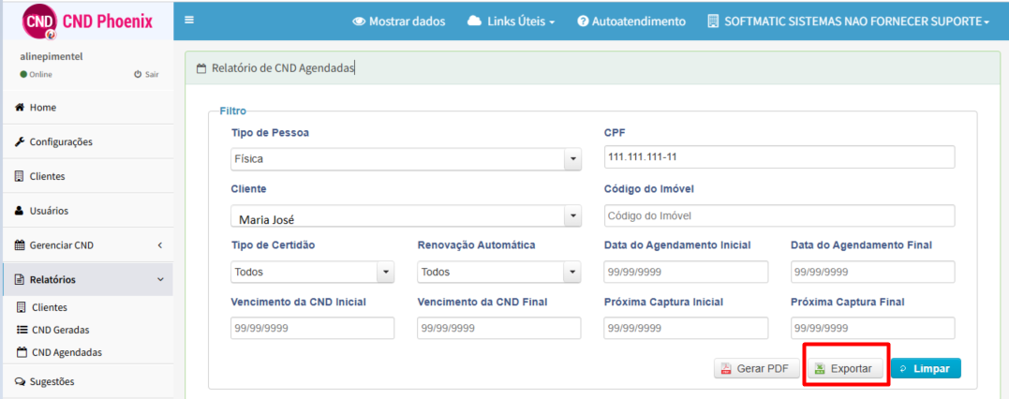
Task: Click the Exportar button
Action: coord(844,369)
